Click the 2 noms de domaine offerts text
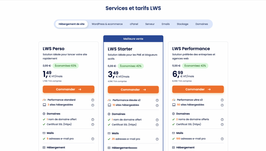The width and height of the screenshot is (266, 151). (192, 119)
